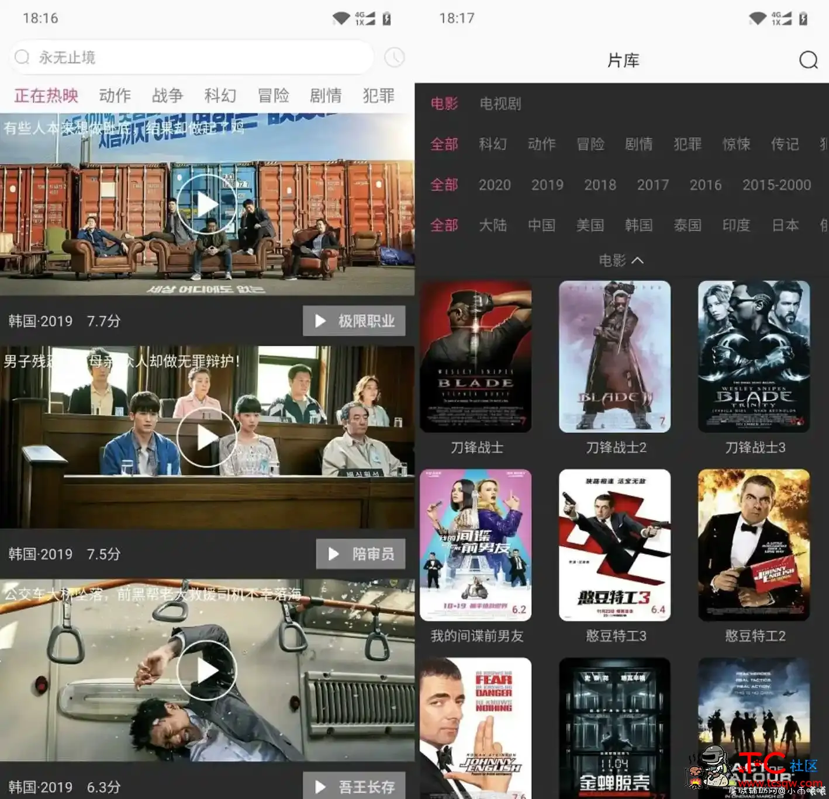The width and height of the screenshot is (829, 799).
Task: Select the 正在热映 tab
Action: click(46, 95)
